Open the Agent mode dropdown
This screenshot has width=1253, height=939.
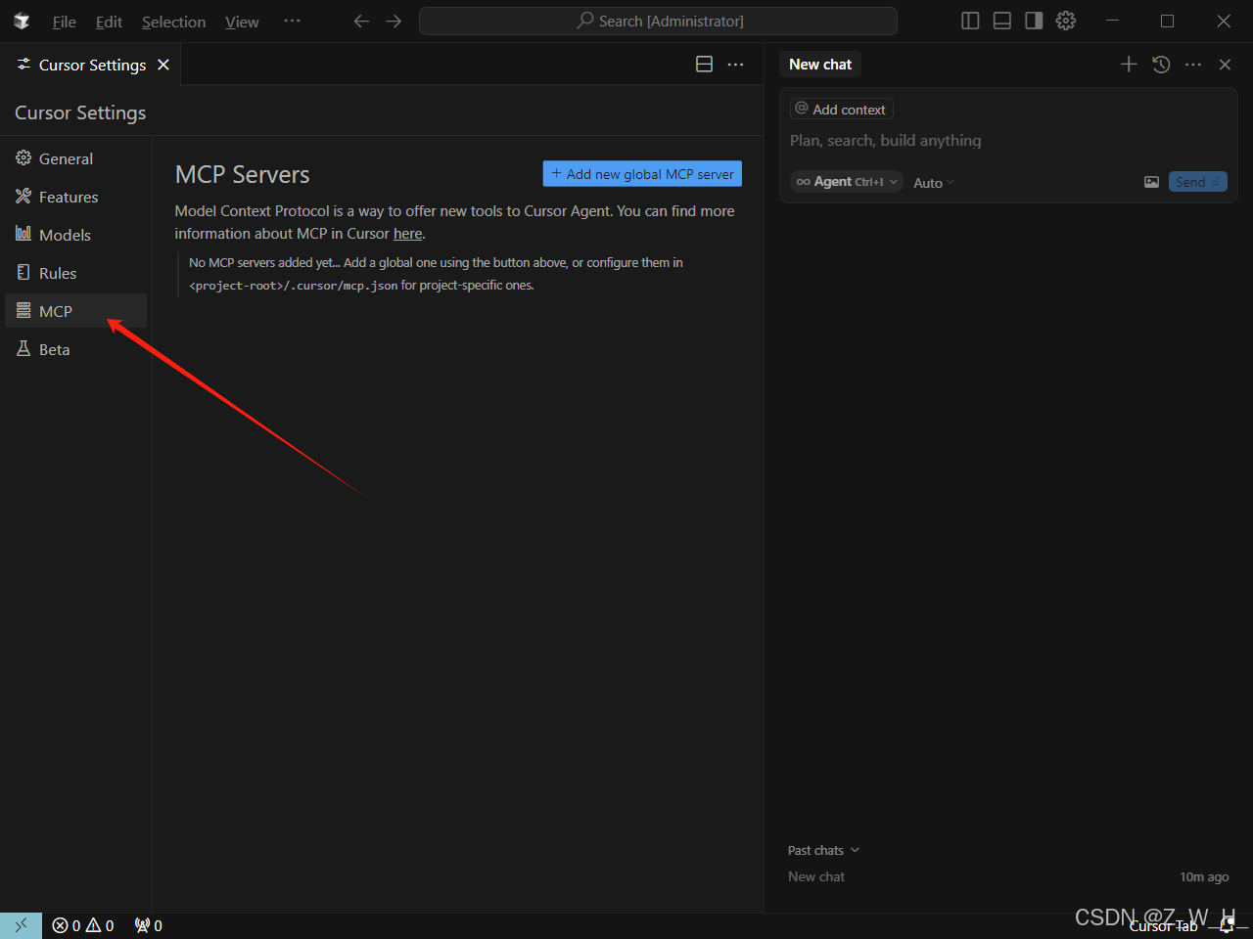coord(846,182)
